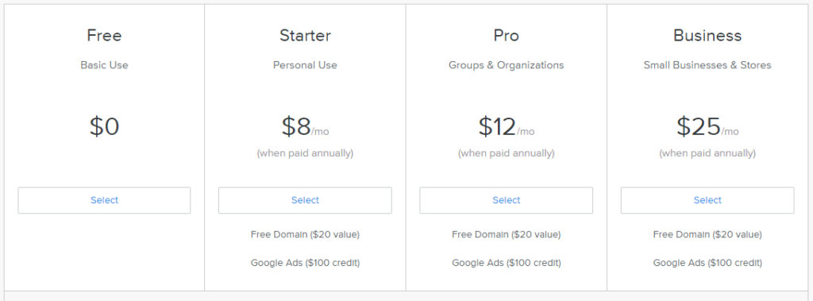Click Free Domain feature under Starter
The height and width of the screenshot is (301, 813).
tap(305, 234)
